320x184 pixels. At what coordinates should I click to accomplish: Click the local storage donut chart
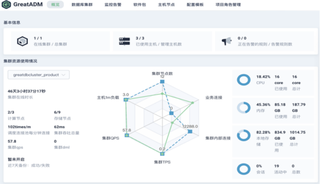click(x=244, y=135)
